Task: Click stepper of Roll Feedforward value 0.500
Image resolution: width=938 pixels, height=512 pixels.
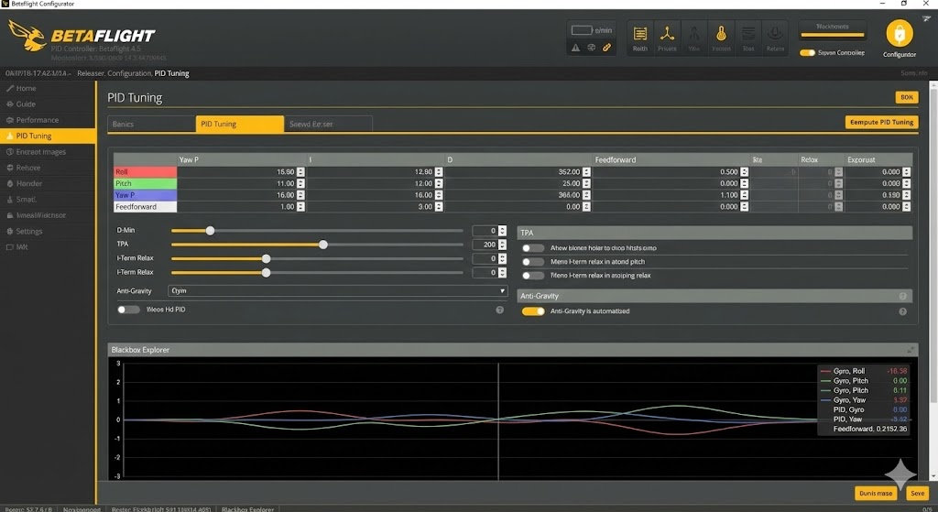Action: 744,171
